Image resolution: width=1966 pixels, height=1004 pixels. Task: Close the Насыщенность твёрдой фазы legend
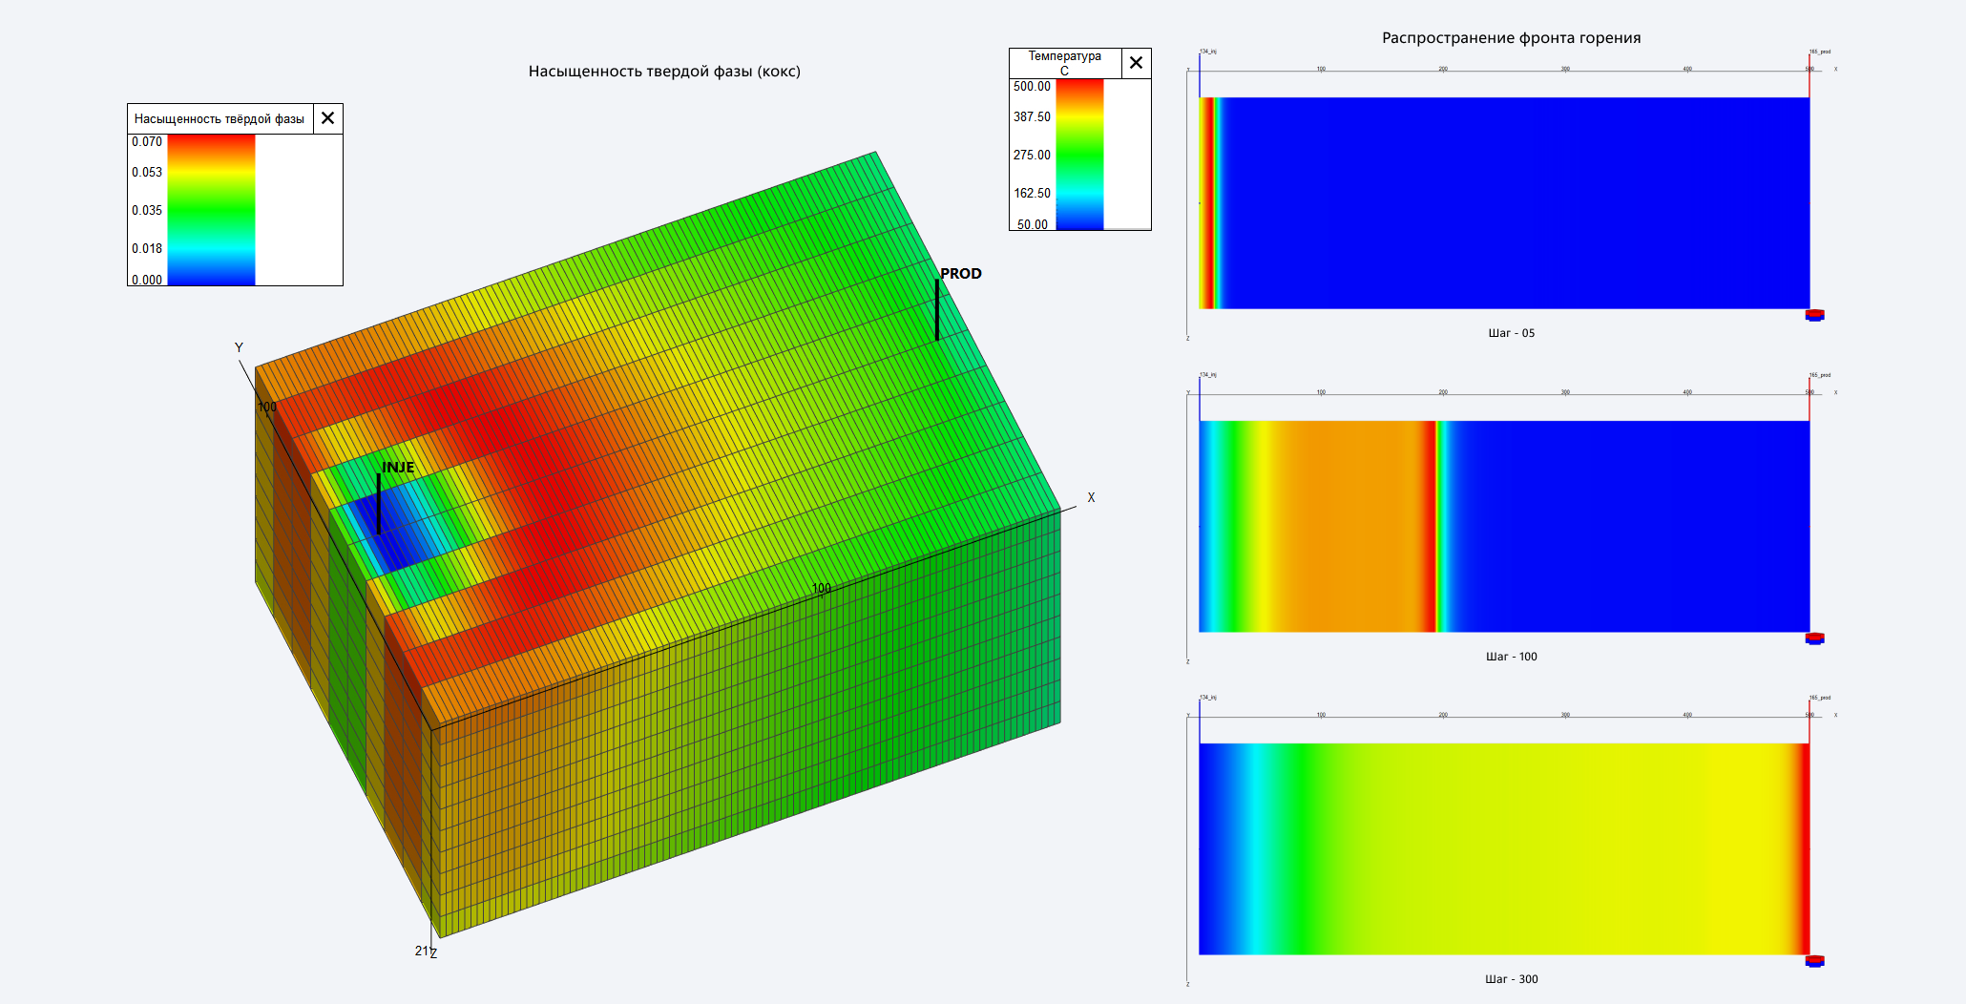[327, 118]
